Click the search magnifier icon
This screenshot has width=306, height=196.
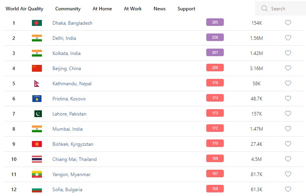264,8
